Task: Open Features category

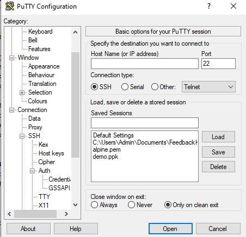Action: 39,49
